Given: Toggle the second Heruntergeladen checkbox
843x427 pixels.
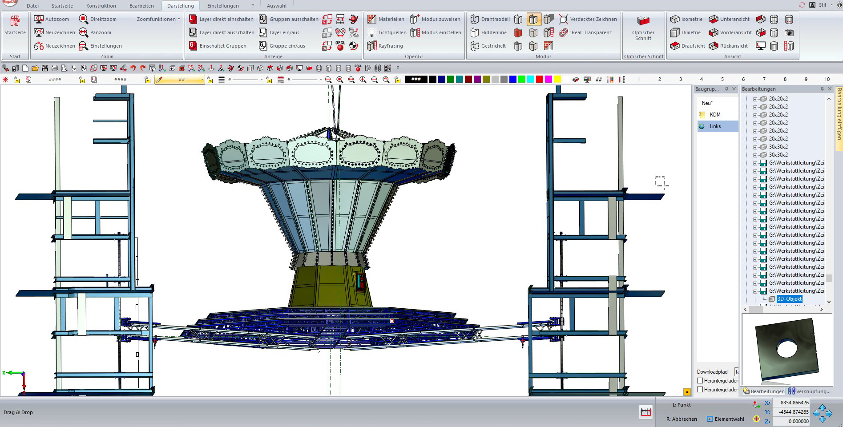Looking at the screenshot, I should [700, 390].
